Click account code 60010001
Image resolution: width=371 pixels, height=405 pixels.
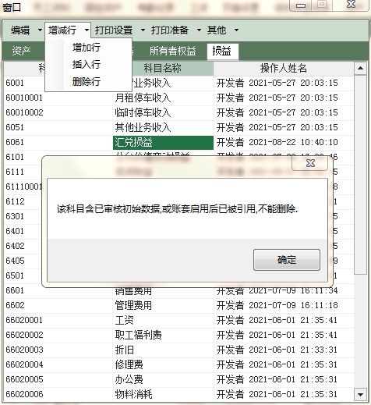[x=24, y=98]
